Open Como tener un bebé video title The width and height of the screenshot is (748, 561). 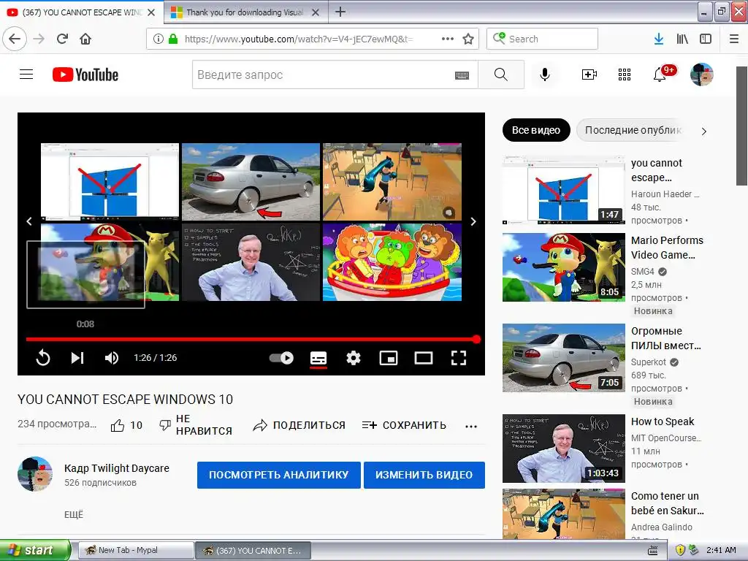(x=667, y=503)
